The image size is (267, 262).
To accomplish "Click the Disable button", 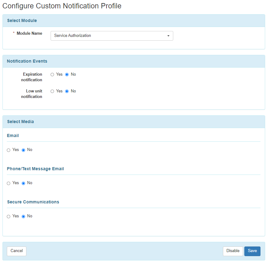I will click(233, 251).
